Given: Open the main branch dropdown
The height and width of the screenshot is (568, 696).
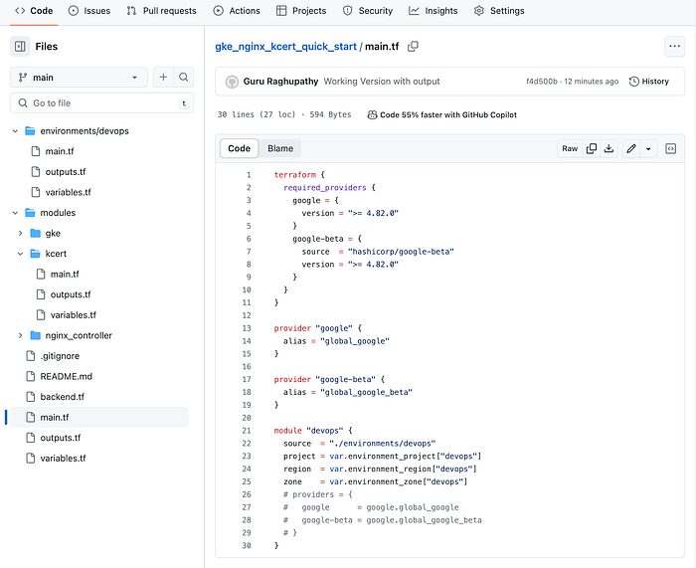Looking at the screenshot, I should (x=79, y=78).
